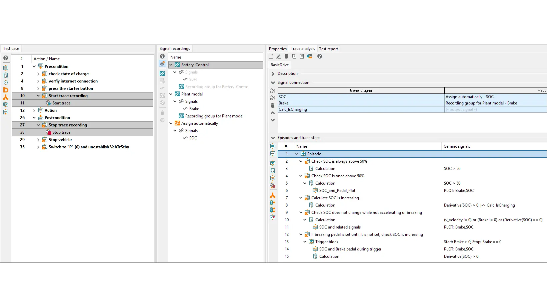
Task: Select the SOC signal under Assign automatically
Action: coord(193,138)
